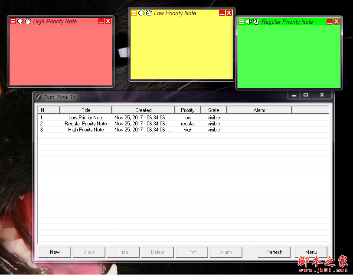Click 'visible' state of Low Priority Note row
The height and width of the screenshot is (275, 353).
[x=214, y=118]
